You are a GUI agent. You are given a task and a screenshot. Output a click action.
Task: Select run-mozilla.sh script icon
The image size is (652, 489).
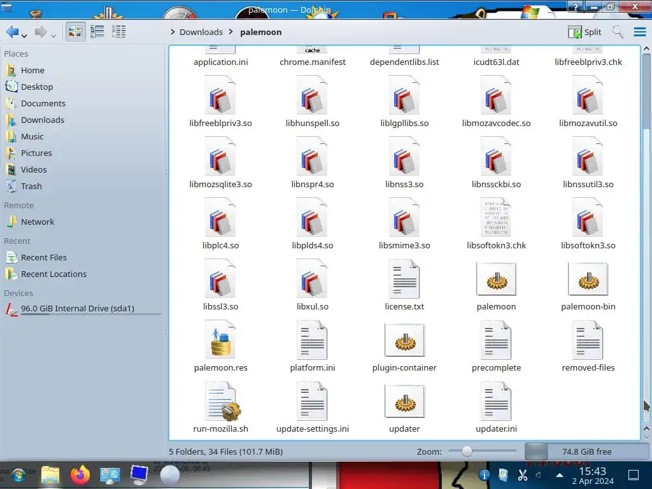(x=222, y=401)
